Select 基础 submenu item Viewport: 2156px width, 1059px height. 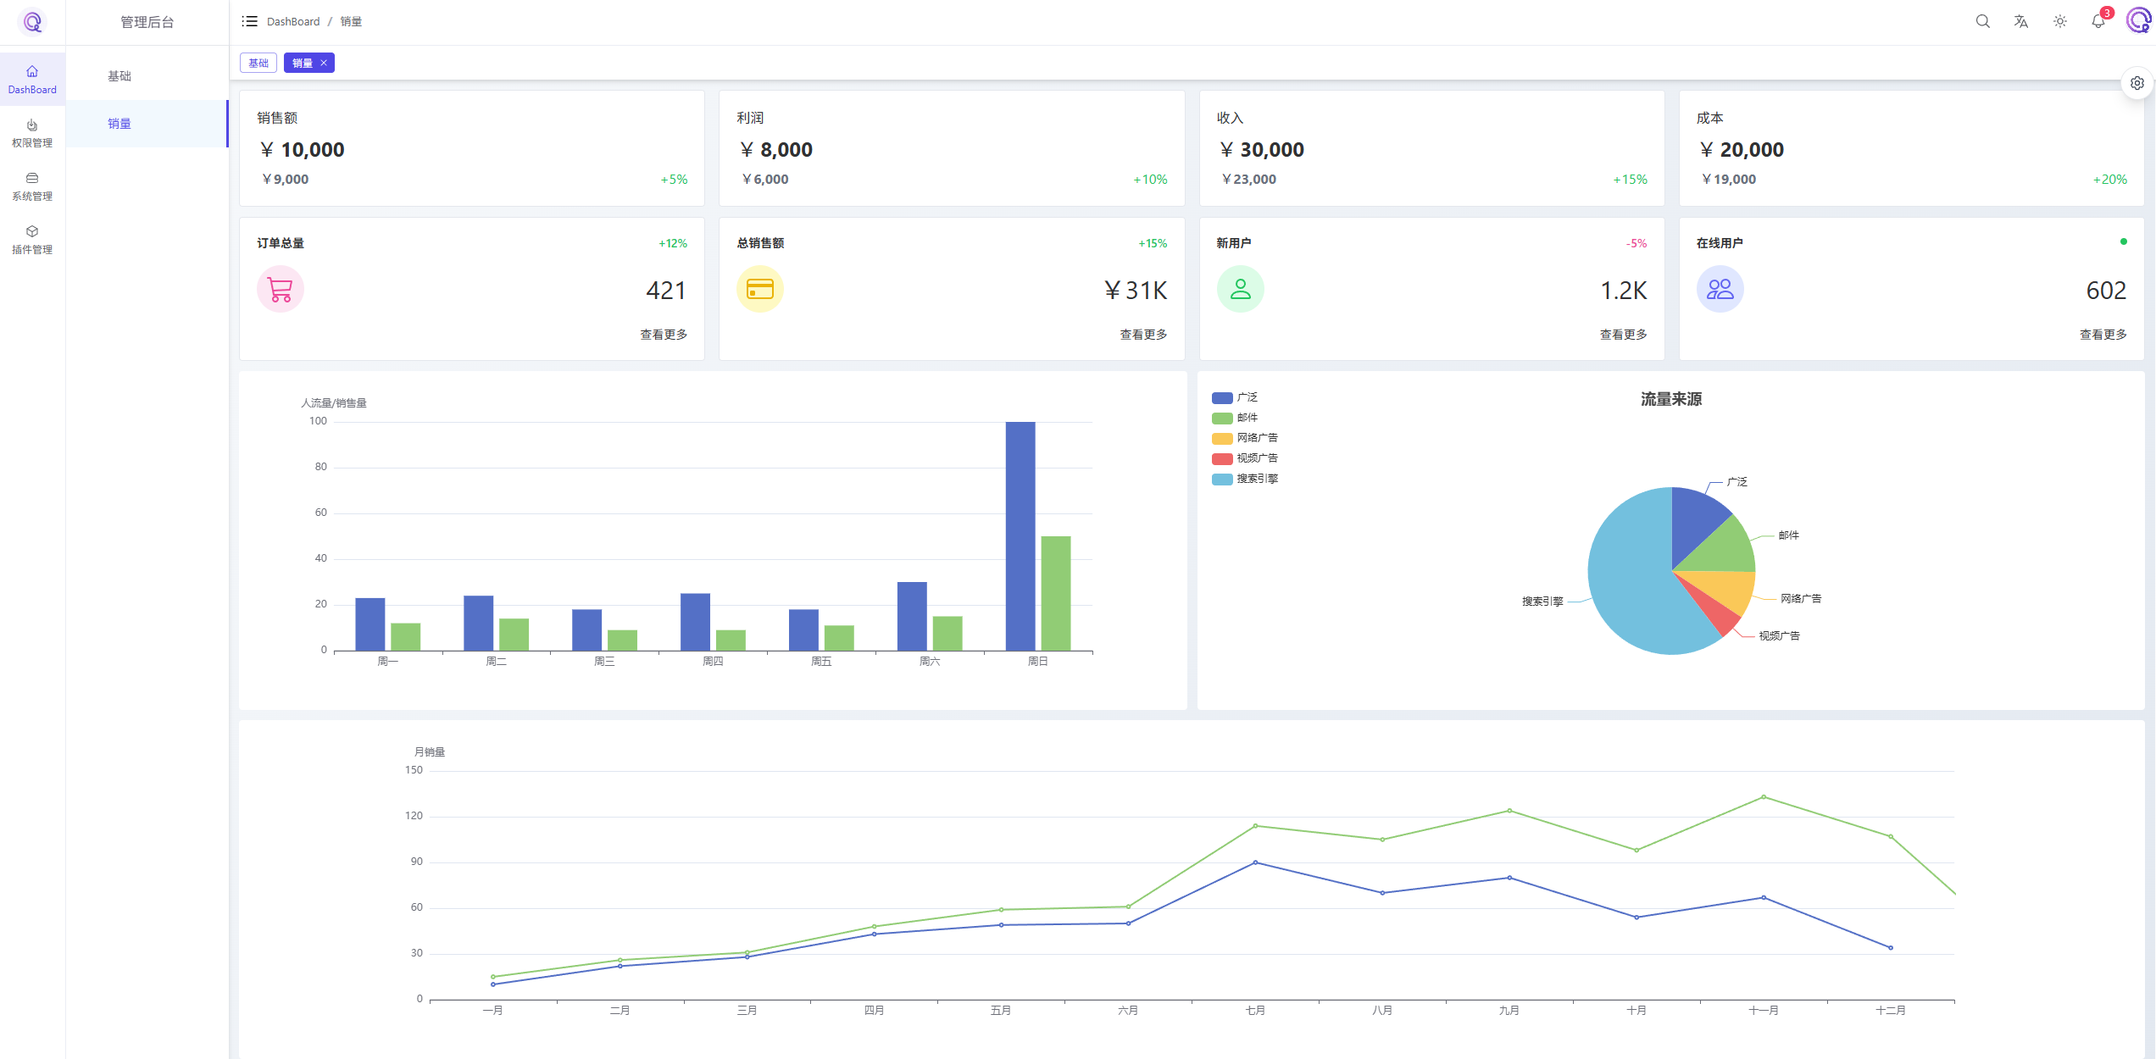[119, 76]
